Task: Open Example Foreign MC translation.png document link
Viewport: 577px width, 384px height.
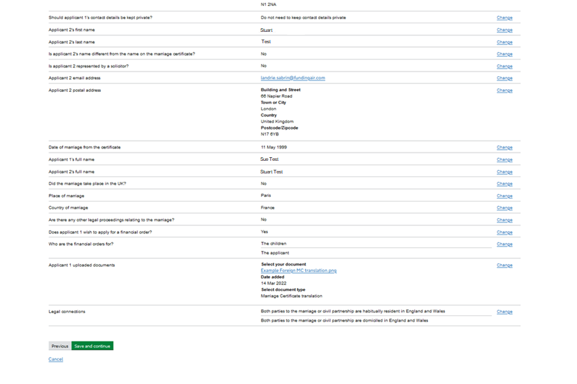Action: coord(299,271)
